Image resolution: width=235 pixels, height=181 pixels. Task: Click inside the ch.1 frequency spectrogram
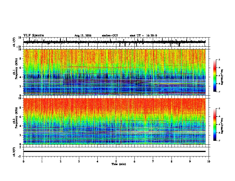115,72
